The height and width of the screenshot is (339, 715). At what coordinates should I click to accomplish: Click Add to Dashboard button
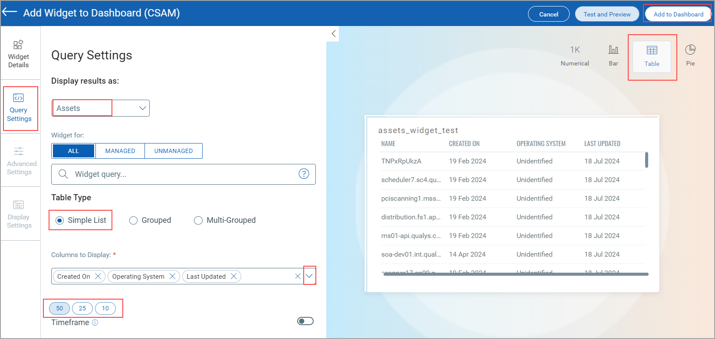(678, 14)
